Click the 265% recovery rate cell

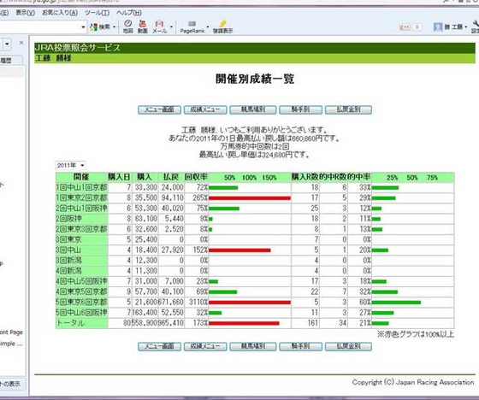pos(196,197)
